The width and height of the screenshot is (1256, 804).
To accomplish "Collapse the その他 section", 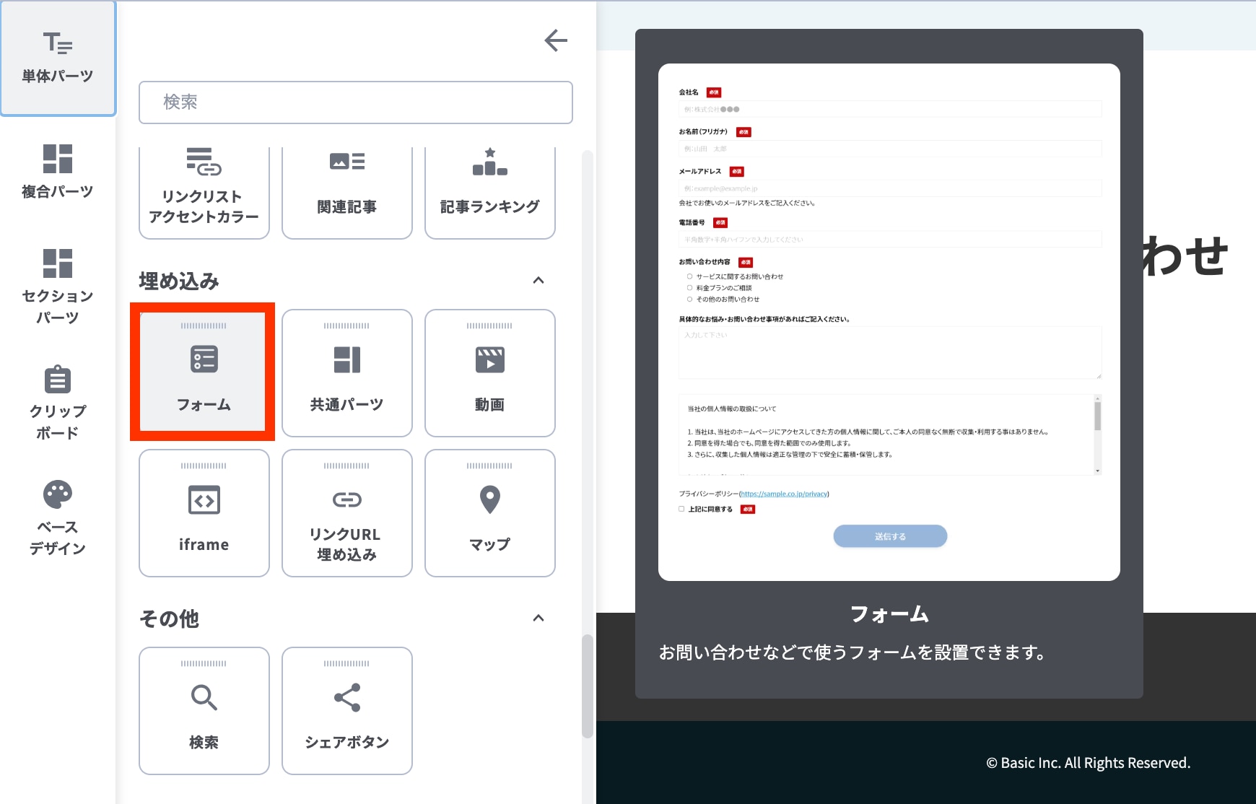I will click(x=538, y=619).
